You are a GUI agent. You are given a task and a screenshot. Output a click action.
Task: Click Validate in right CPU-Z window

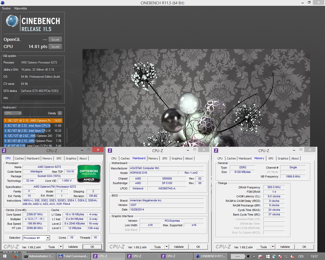(285, 247)
